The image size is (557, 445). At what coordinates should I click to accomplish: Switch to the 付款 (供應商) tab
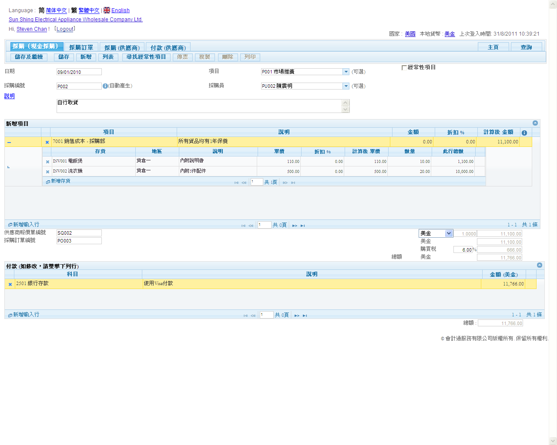(168, 47)
